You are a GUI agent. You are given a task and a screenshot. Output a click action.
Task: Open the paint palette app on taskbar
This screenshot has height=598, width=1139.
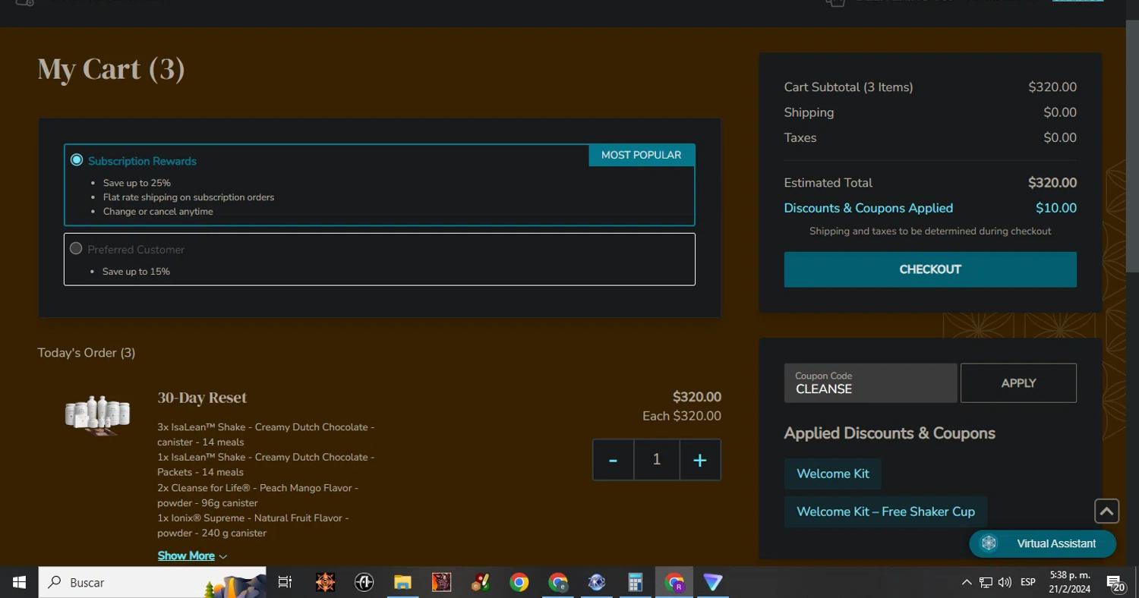click(x=480, y=582)
